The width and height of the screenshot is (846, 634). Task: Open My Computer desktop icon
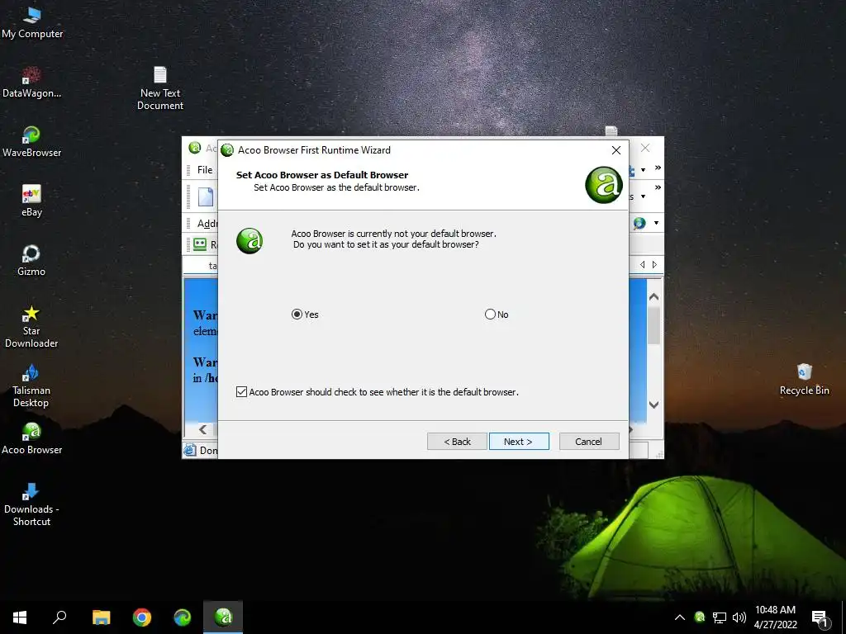pos(32,21)
